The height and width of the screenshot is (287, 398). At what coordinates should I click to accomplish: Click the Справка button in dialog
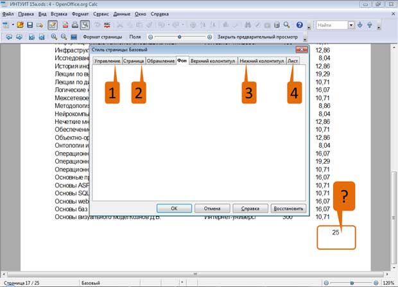coord(250,209)
